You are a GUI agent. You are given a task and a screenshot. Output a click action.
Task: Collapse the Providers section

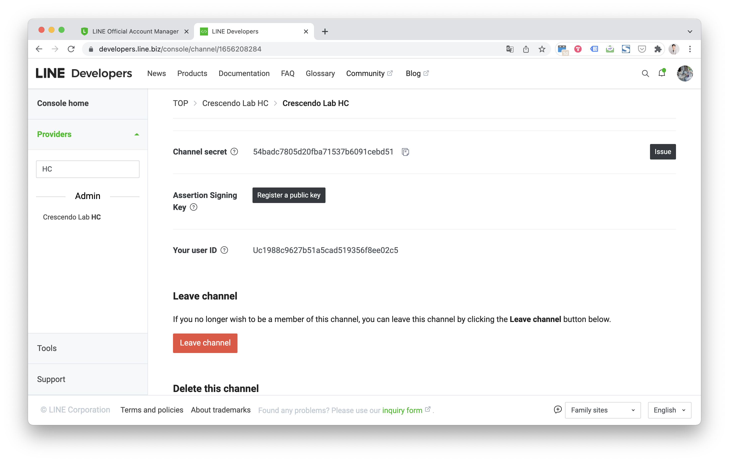click(136, 134)
